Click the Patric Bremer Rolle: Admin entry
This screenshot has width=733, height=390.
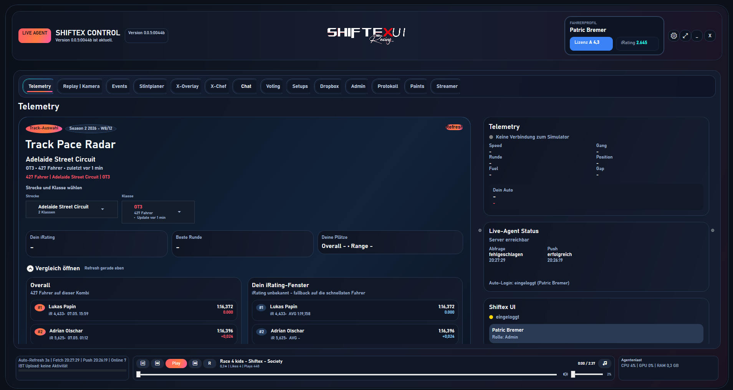pyautogui.click(x=596, y=334)
